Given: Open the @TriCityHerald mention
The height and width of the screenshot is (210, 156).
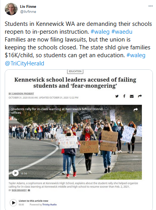Looking at the screenshot, I should click(x=25, y=63).
